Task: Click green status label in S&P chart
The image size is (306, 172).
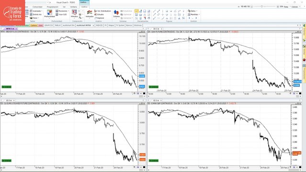Action: 154,161
